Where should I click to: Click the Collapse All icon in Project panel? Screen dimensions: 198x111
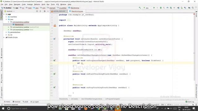40,11
